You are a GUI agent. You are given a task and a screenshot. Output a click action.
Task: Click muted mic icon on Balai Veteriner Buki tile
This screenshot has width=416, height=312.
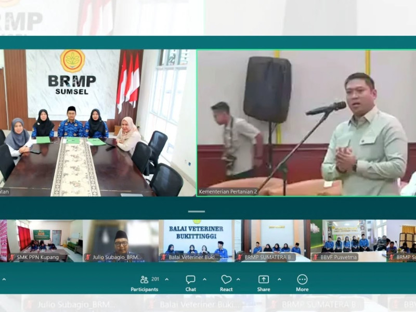pos(163,257)
